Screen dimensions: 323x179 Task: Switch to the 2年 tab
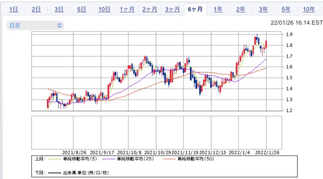(x=241, y=9)
